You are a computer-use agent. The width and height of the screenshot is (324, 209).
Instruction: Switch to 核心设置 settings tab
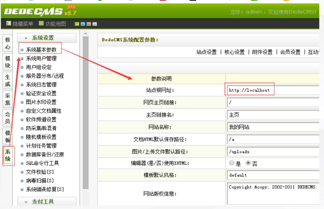coord(235,52)
